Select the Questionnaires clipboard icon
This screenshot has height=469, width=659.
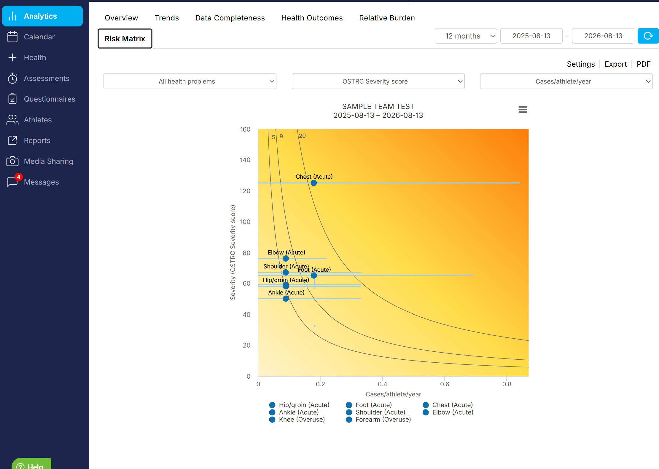(x=12, y=99)
